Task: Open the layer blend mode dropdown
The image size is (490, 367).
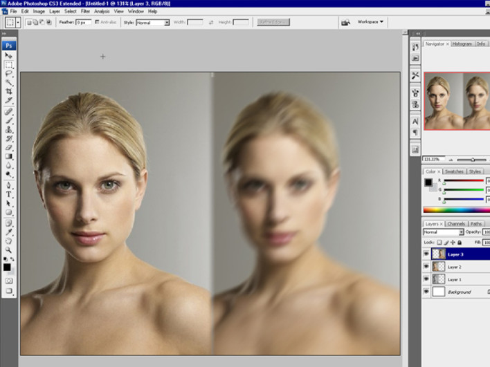Action: (x=443, y=232)
